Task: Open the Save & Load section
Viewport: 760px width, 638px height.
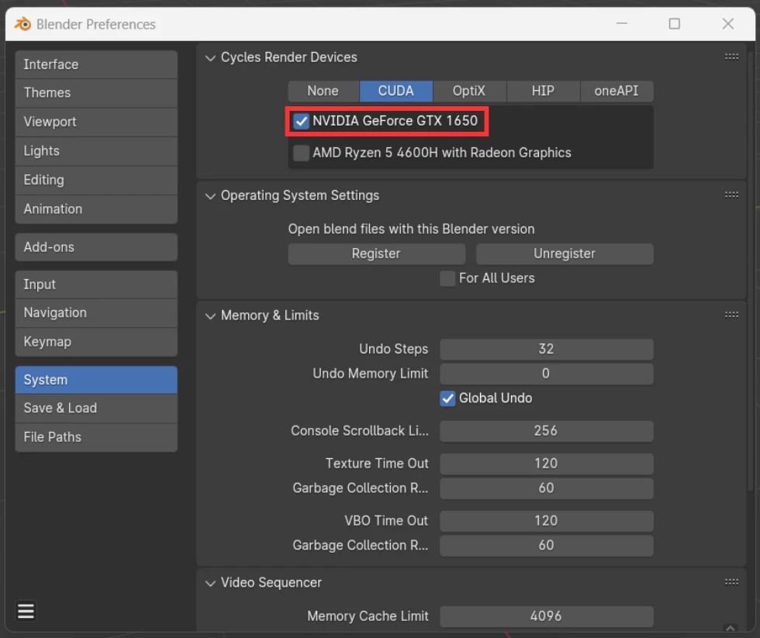Action: click(x=96, y=408)
